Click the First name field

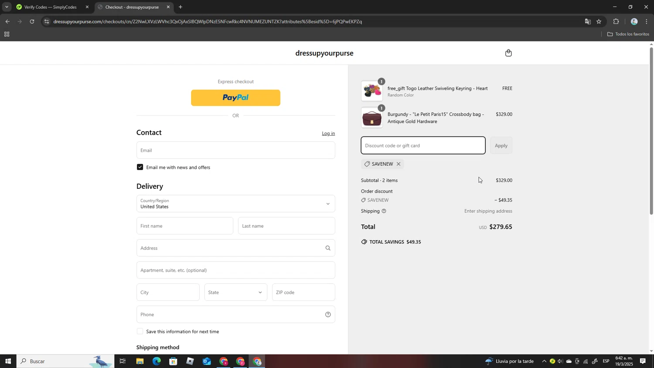(x=185, y=226)
